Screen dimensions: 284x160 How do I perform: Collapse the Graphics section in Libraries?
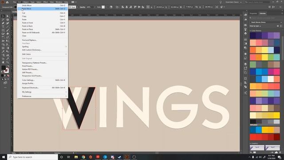(251, 143)
